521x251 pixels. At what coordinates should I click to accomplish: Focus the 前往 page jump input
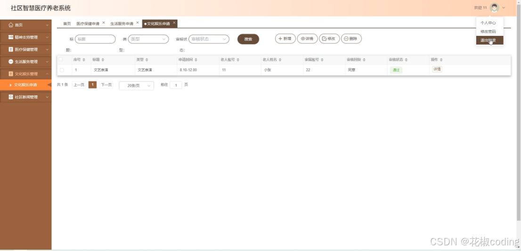pos(176,85)
